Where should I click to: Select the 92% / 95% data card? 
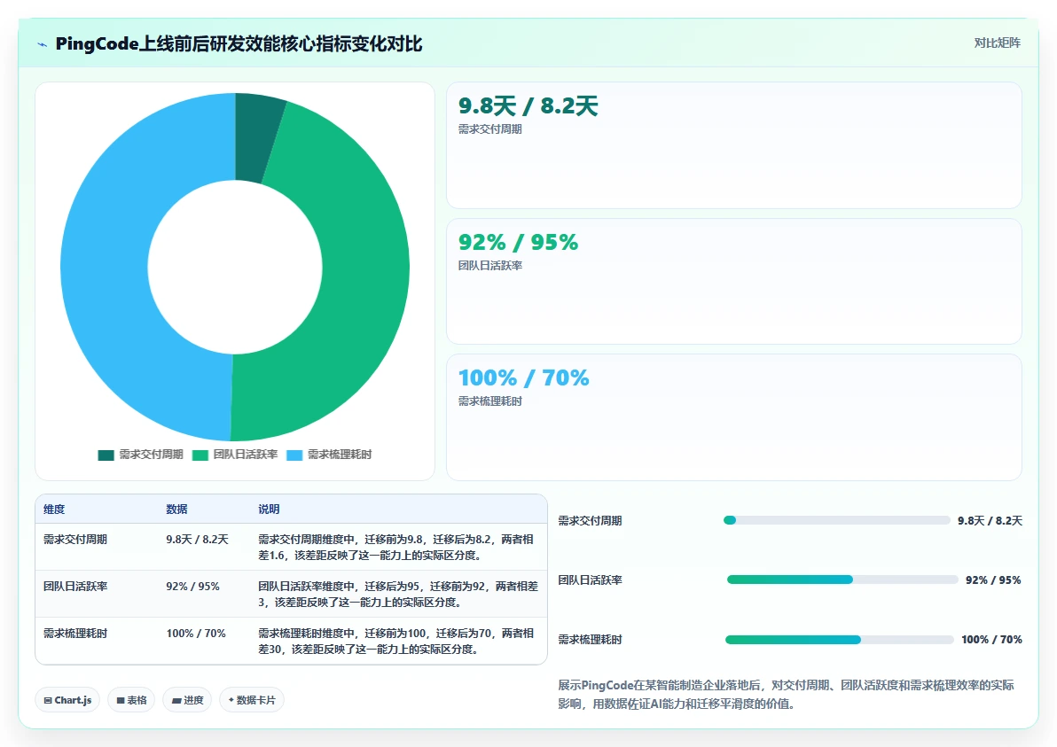pyautogui.click(x=734, y=282)
